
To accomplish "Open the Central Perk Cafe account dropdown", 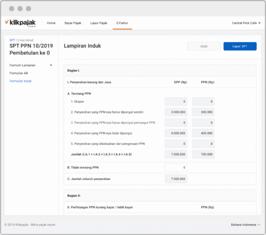I will coord(246,23).
